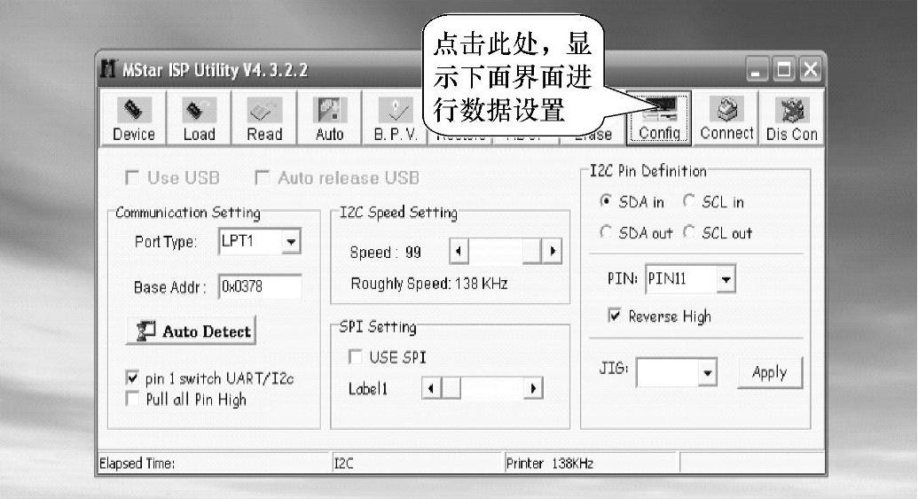This screenshot has height=499, width=918.
Task: Increase I2C speed with right arrow
Action: (552, 252)
